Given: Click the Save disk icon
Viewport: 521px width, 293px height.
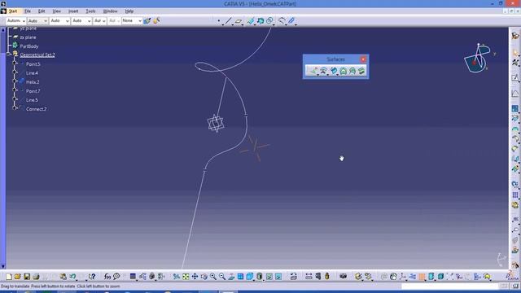Looking at the screenshot, I should (27, 277).
